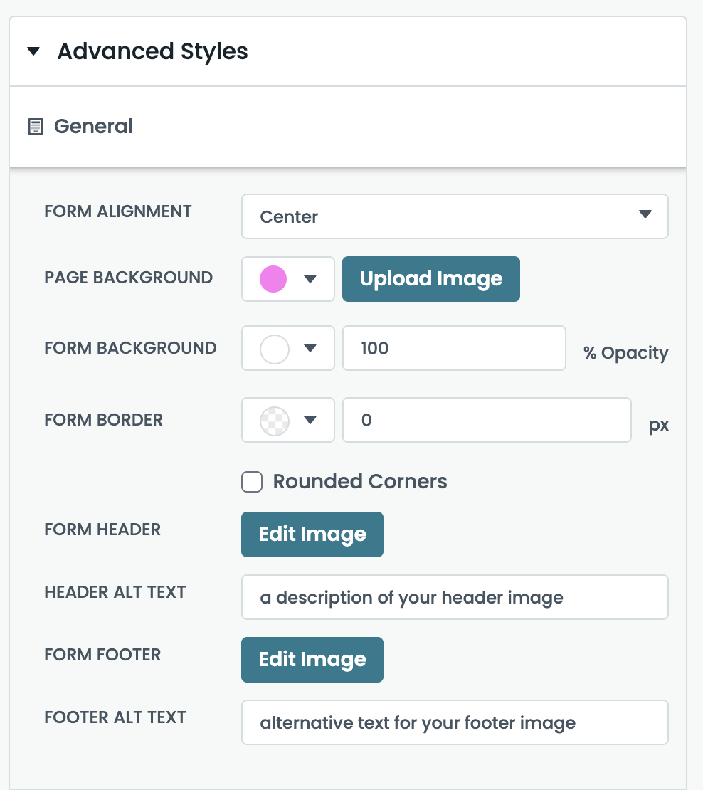Click the Header Alt Text input field
The width and height of the screenshot is (703, 790).
point(454,598)
